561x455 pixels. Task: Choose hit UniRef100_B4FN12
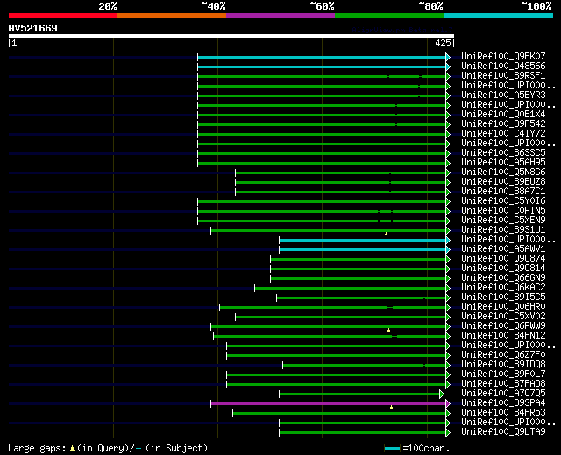point(503,336)
